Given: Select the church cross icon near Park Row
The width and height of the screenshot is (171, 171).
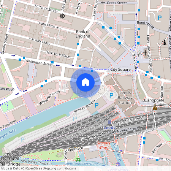Looking at the screenshot, I should point(145,52).
